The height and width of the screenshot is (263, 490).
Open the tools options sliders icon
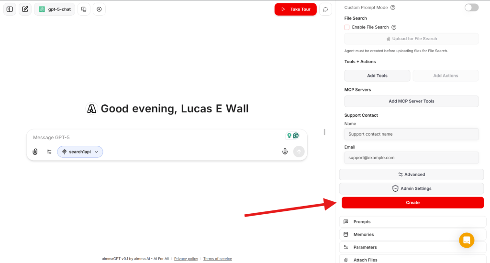coord(49,152)
